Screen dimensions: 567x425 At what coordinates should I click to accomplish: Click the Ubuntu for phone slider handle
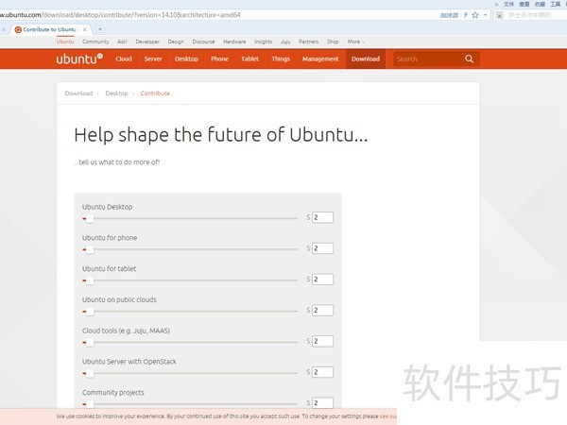click(90, 249)
